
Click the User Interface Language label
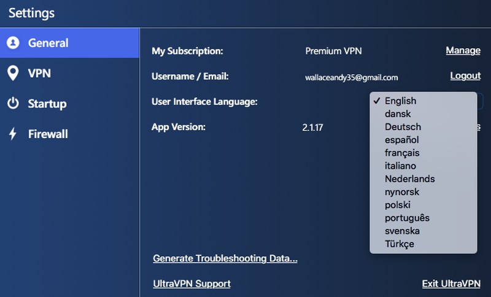[204, 102]
